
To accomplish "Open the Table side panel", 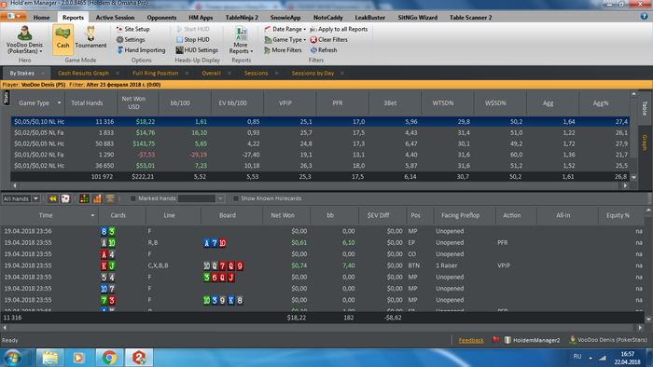I will [645, 108].
